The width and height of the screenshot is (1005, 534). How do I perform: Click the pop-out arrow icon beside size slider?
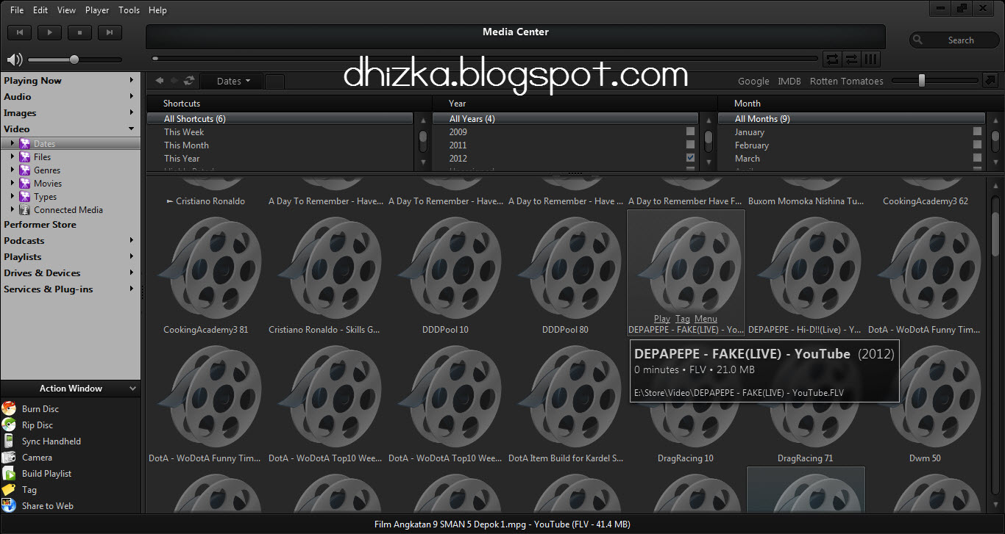(x=990, y=81)
